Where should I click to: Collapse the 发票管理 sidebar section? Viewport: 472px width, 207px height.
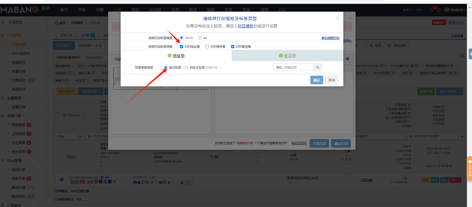click(x=40, y=98)
